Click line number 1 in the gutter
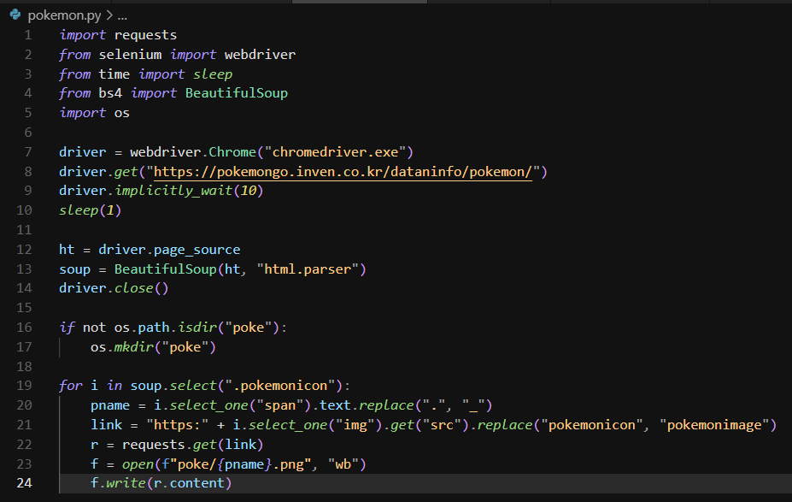 pos(28,35)
